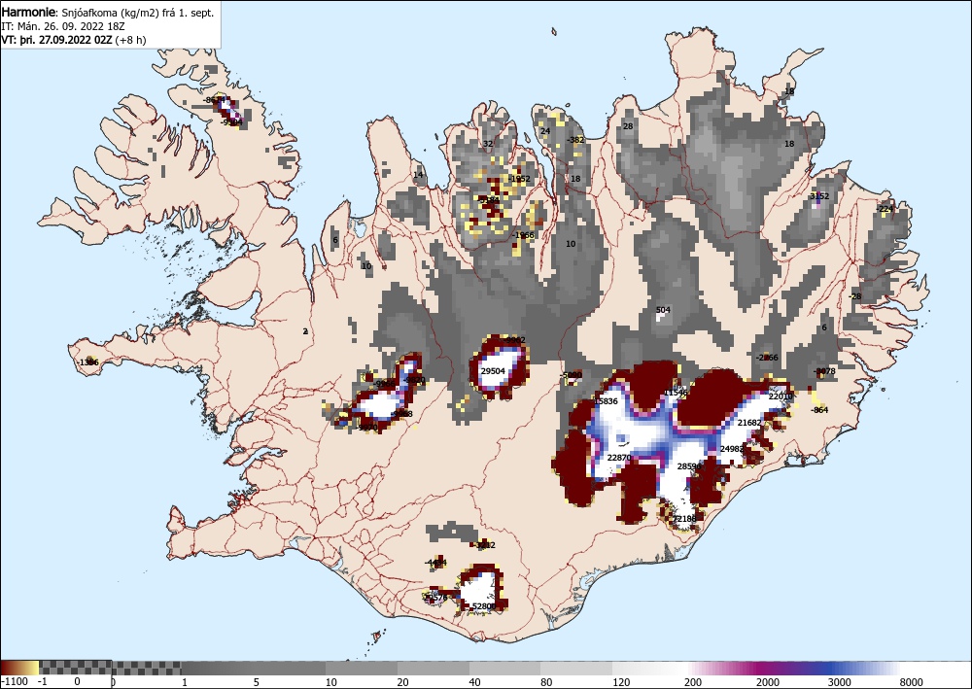Viewport: 972px width, 689px height.
Task: Select the -1966 map value
Action: [523, 235]
